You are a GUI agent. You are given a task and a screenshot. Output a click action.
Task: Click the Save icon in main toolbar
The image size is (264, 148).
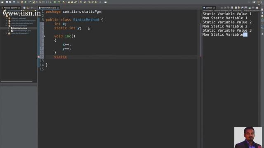7,2
